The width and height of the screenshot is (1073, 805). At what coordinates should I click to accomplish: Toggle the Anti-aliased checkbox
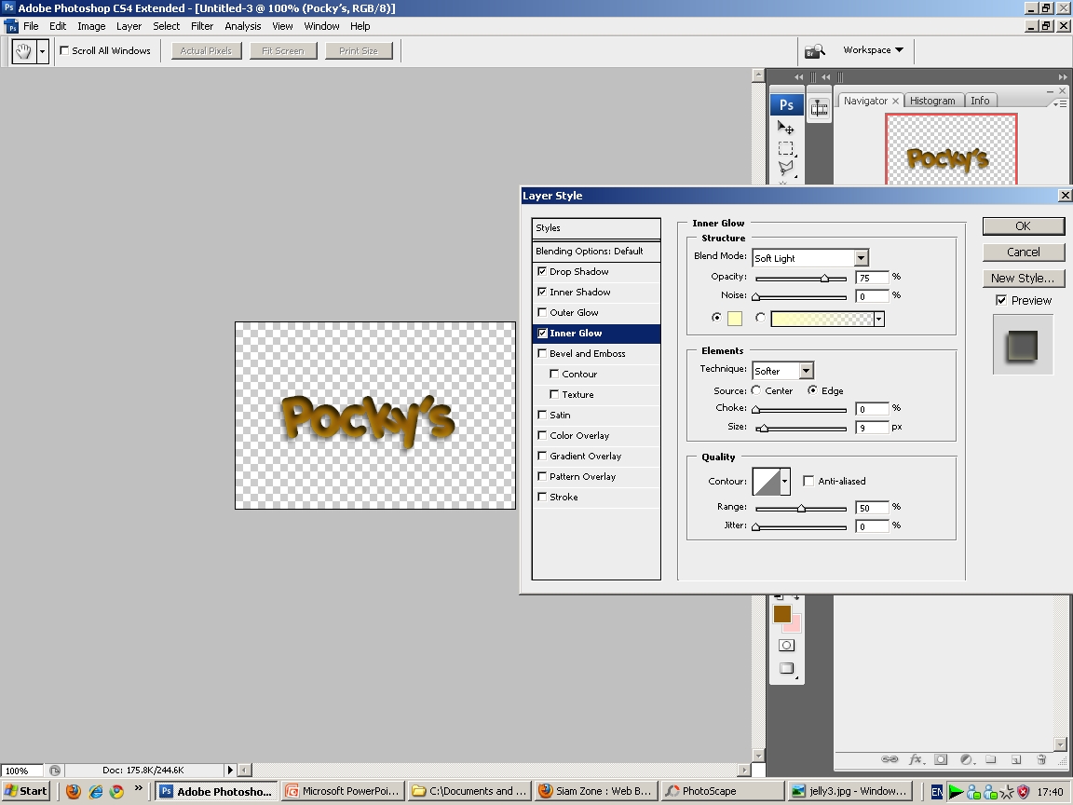[808, 481]
